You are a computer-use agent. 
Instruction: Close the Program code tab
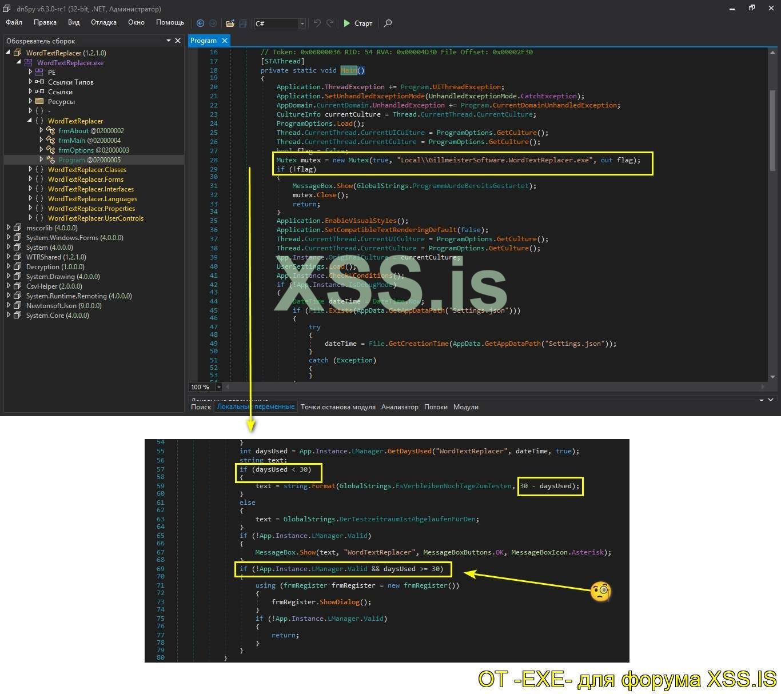[225, 41]
